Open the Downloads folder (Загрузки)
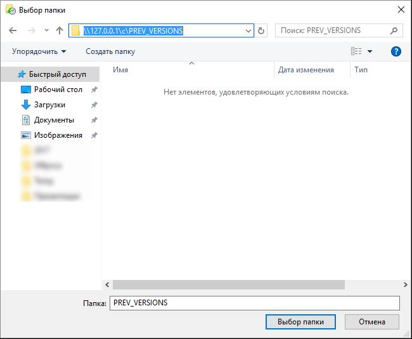Screen dimensions: 412x339 click(x=49, y=105)
